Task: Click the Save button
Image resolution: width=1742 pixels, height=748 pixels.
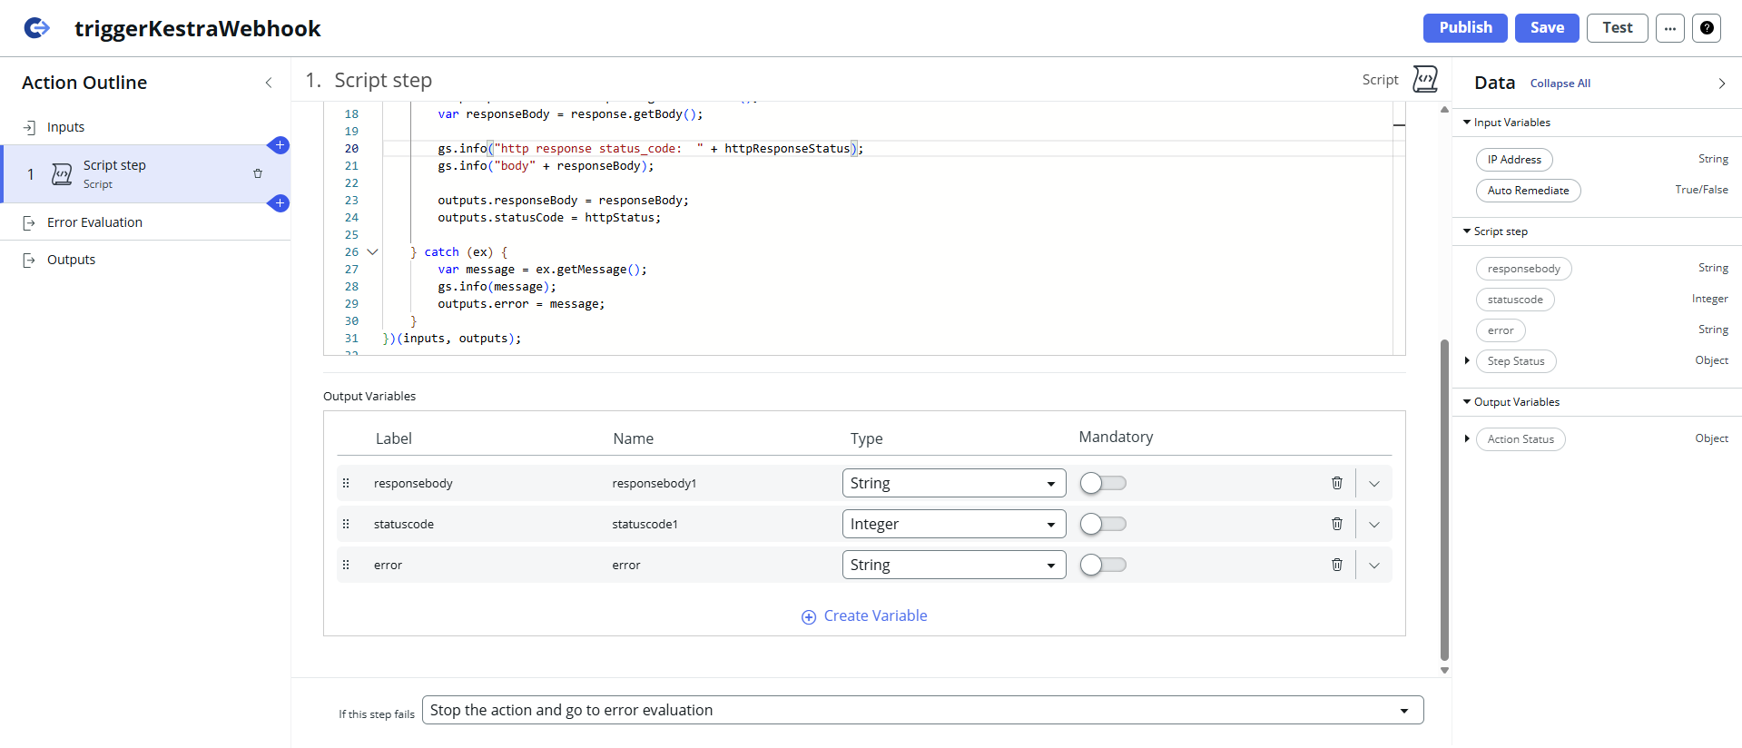Action: (1547, 28)
